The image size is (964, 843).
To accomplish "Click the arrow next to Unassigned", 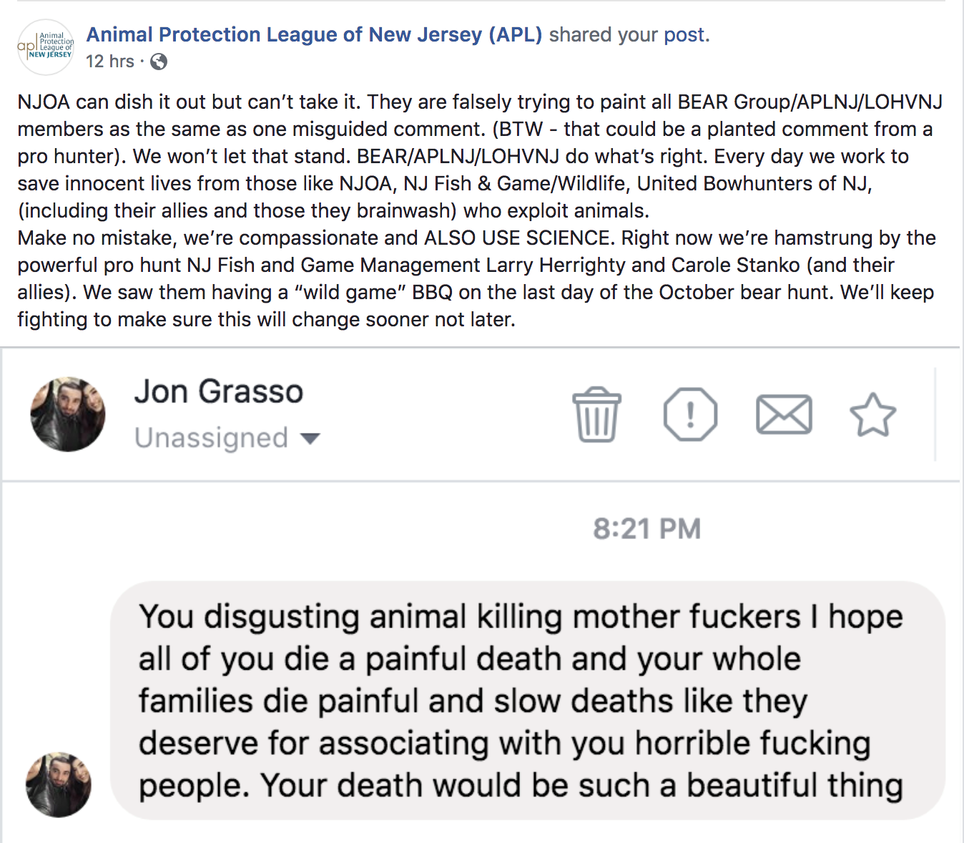I will click(x=310, y=438).
